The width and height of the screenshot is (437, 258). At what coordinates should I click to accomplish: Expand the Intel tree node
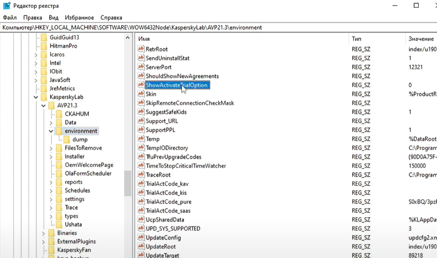36,63
